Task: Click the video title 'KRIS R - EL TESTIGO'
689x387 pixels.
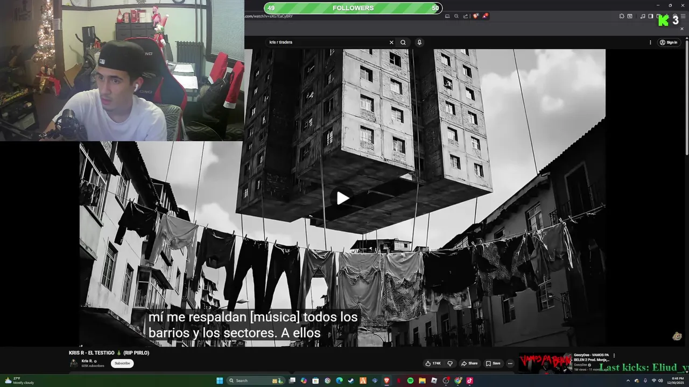Action: [109, 353]
